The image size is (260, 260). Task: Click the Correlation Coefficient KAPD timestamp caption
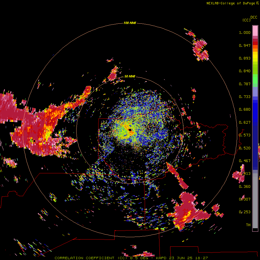click(x=131, y=258)
